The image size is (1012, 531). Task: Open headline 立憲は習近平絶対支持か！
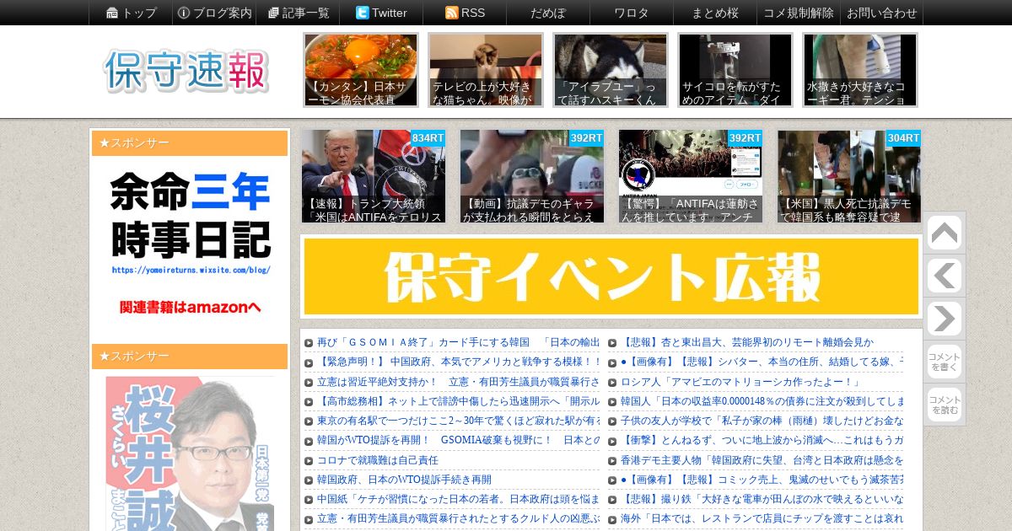(458, 382)
